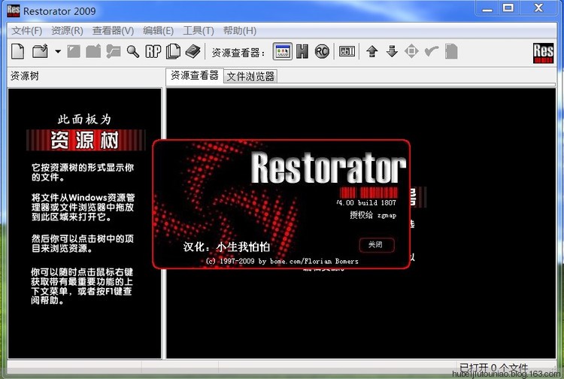Click the copy pages toolbar icon
This screenshot has width=564, height=379.
point(173,51)
